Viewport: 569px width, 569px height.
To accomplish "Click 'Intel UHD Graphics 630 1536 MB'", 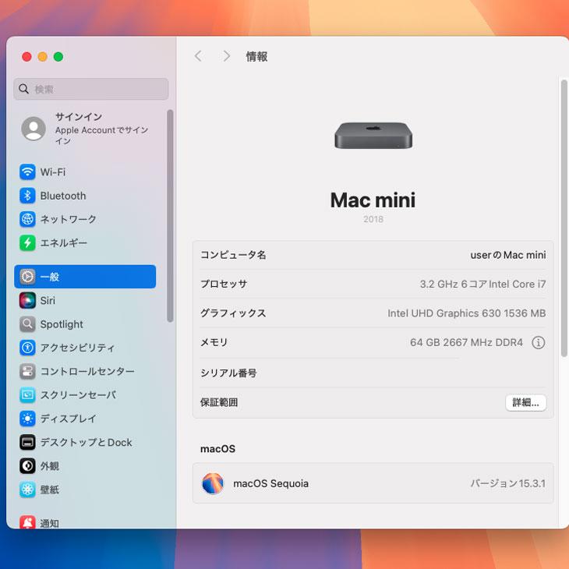I will (467, 313).
